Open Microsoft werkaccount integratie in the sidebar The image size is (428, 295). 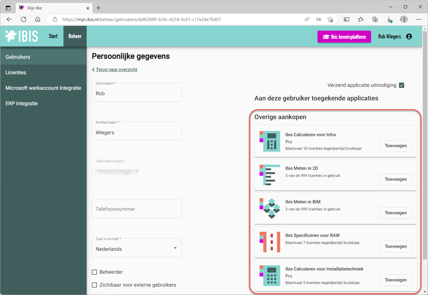(x=43, y=88)
